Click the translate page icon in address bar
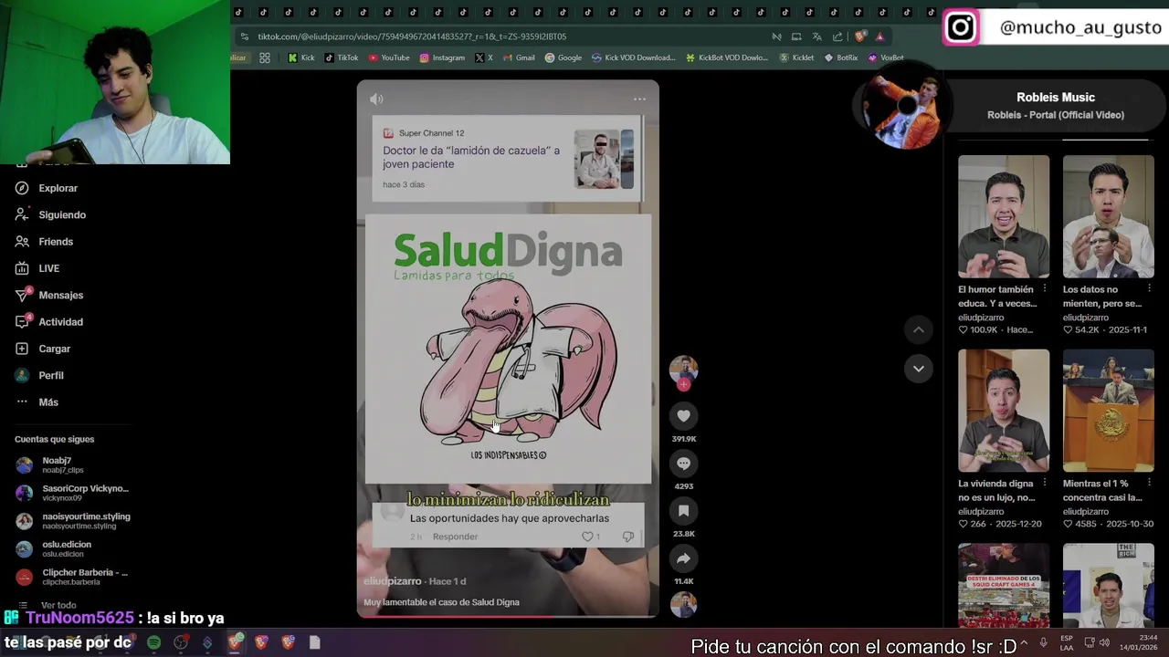This screenshot has width=1169, height=657. click(816, 36)
